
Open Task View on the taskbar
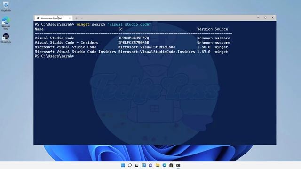[x=136, y=165]
